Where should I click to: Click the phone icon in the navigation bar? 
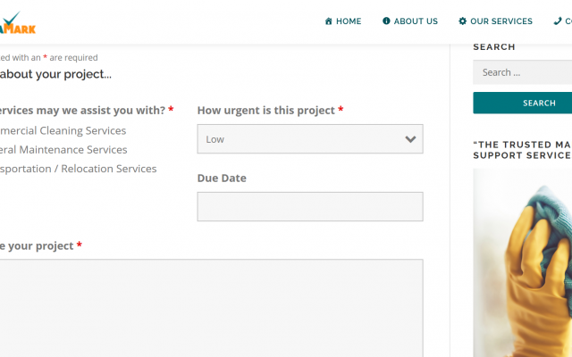(558, 21)
